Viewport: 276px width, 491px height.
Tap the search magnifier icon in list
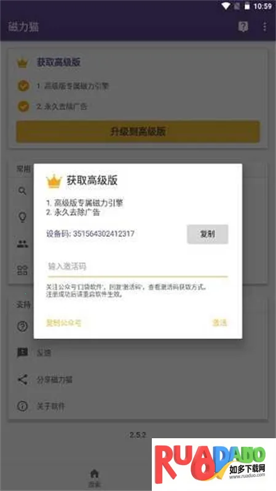point(22,191)
